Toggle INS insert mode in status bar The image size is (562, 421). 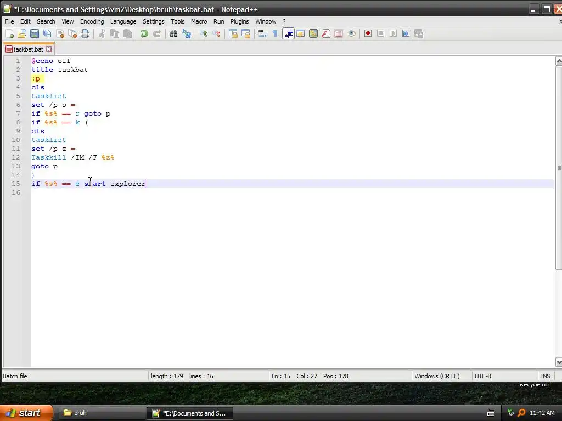coord(545,376)
